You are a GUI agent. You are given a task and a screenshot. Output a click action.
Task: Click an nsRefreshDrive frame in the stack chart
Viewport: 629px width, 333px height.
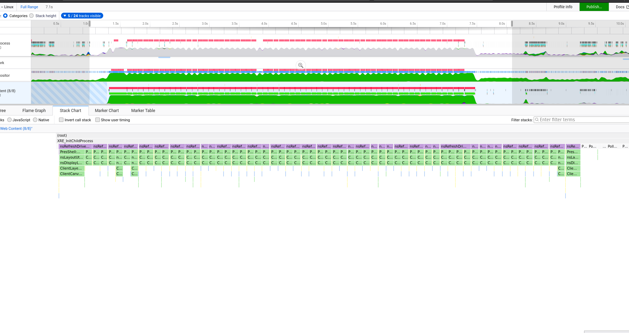point(75,146)
